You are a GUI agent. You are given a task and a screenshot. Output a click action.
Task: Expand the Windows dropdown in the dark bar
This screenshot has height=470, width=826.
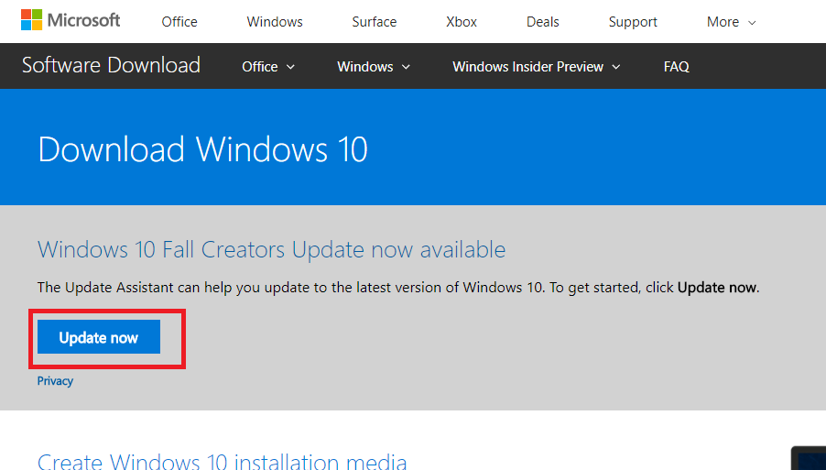[374, 67]
